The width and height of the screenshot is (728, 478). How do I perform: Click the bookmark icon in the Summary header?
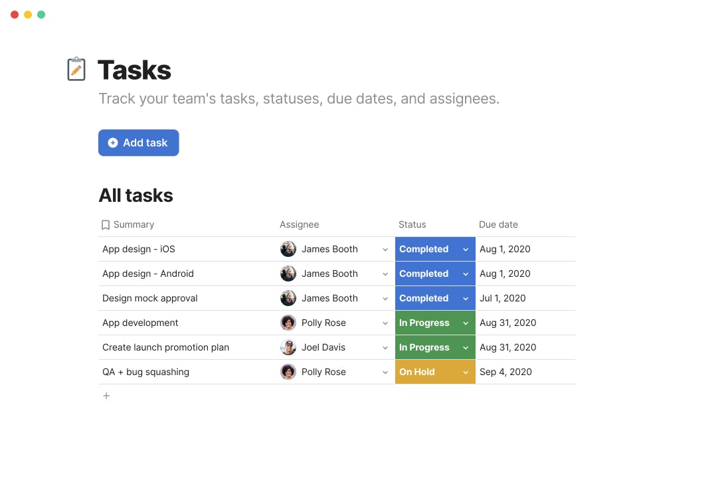pos(106,224)
